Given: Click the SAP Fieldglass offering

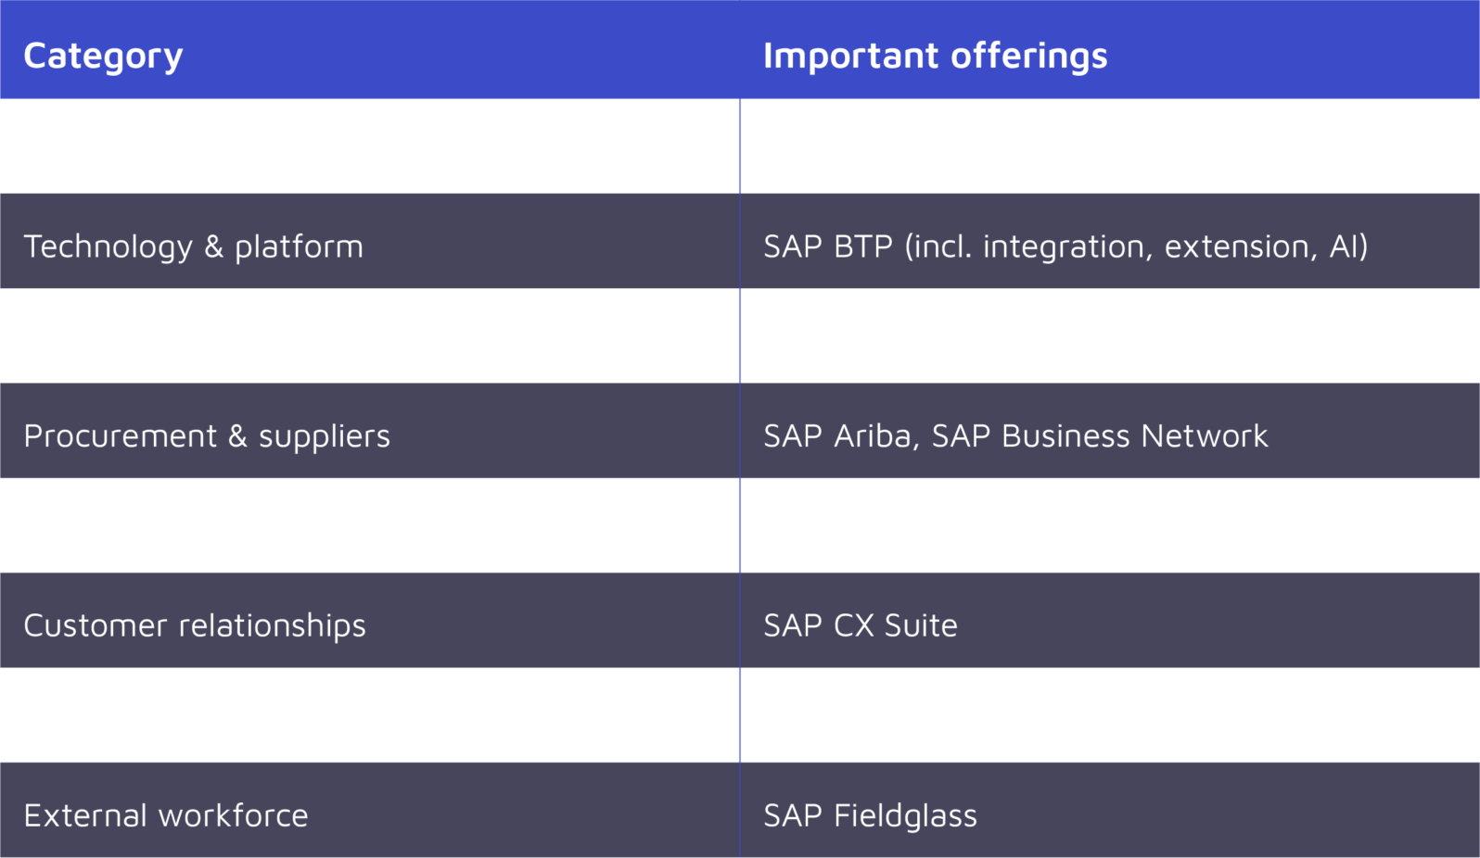Looking at the screenshot, I should click(870, 815).
